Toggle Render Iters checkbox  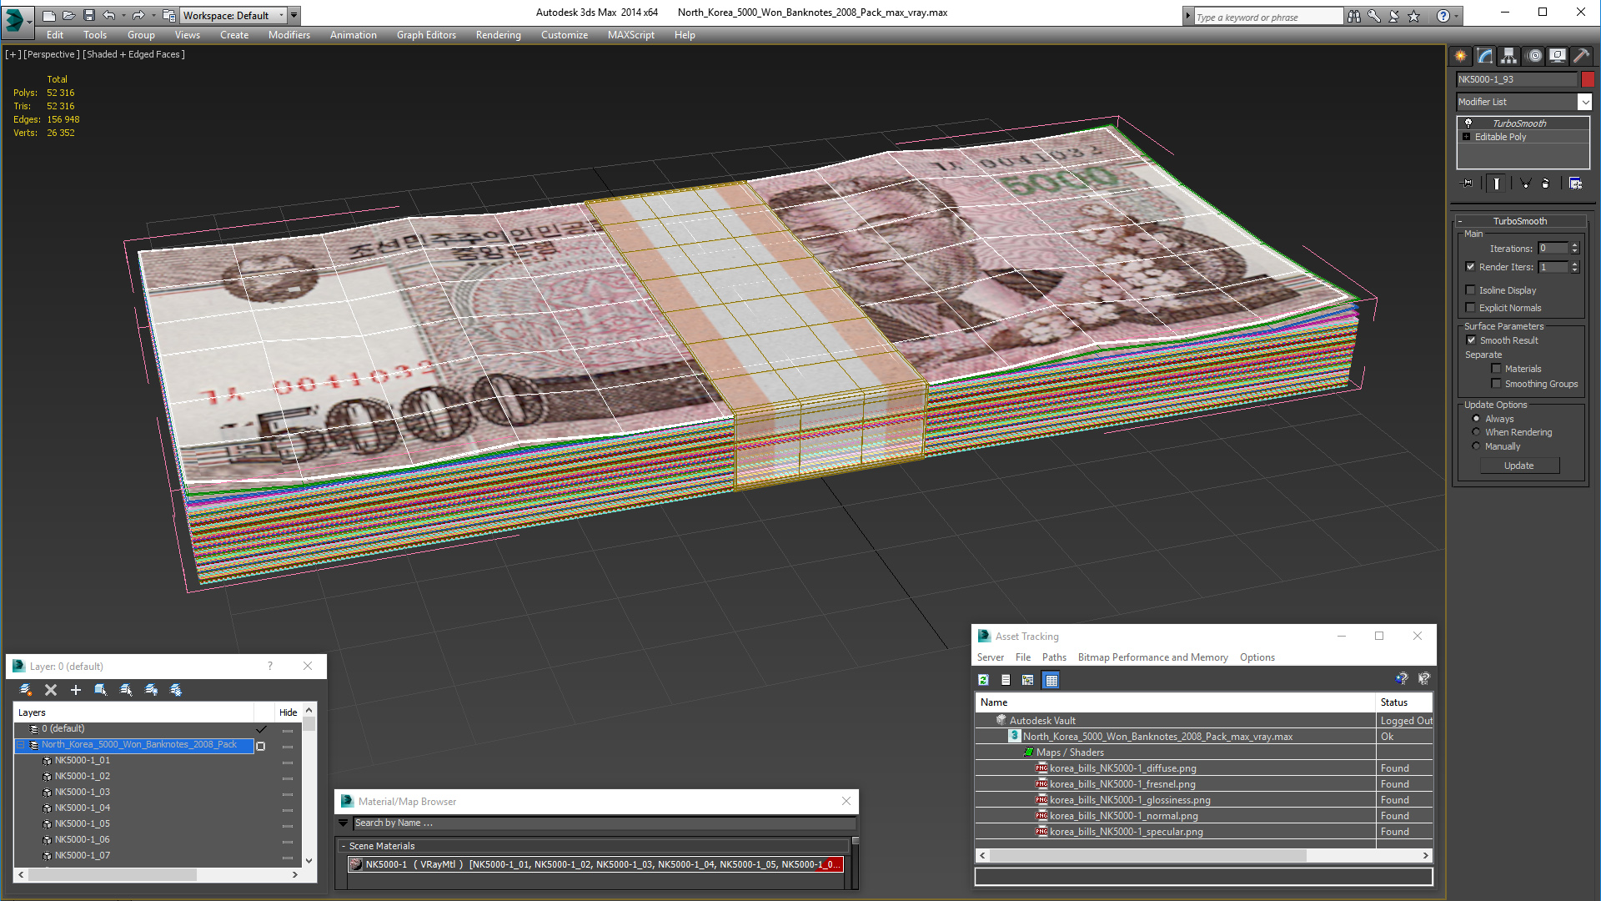[1471, 267]
